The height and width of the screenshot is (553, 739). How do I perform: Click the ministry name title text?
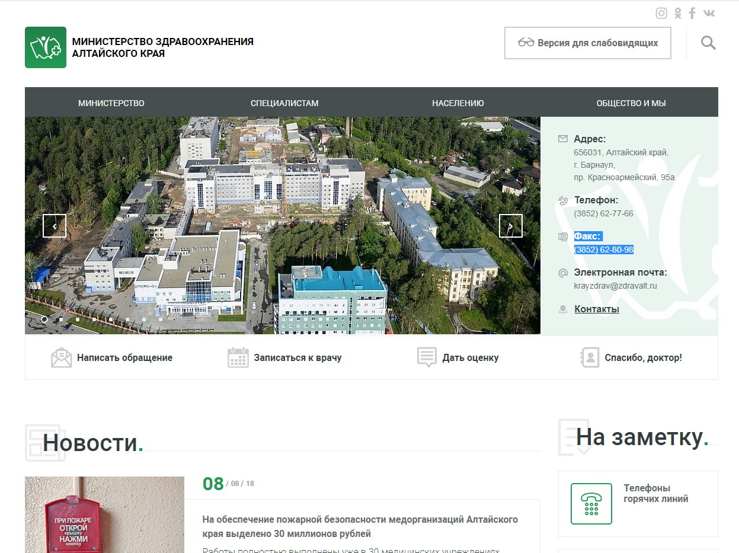163,47
